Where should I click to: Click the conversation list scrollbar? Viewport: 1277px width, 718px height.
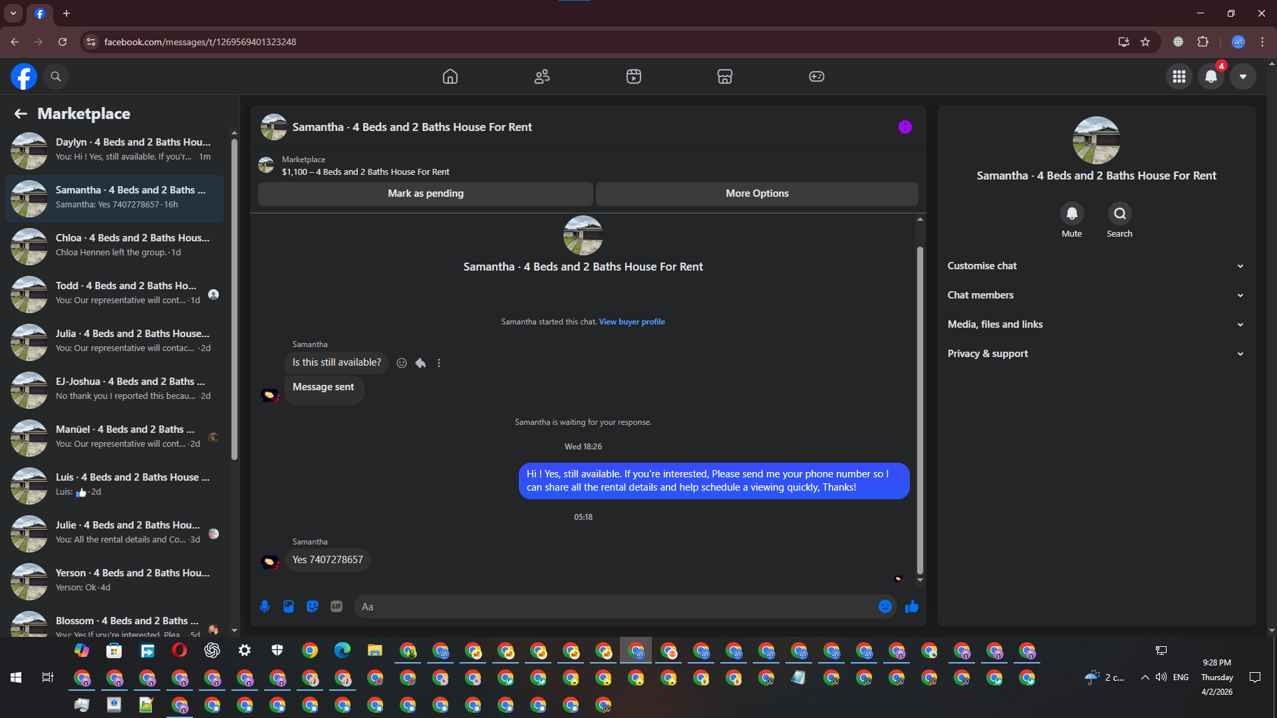(x=234, y=299)
